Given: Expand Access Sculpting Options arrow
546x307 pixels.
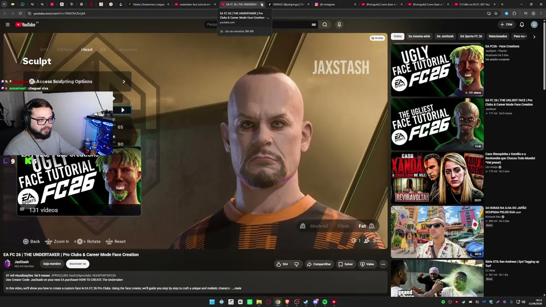Looking at the screenshot, I should click(x=124, y=81).
